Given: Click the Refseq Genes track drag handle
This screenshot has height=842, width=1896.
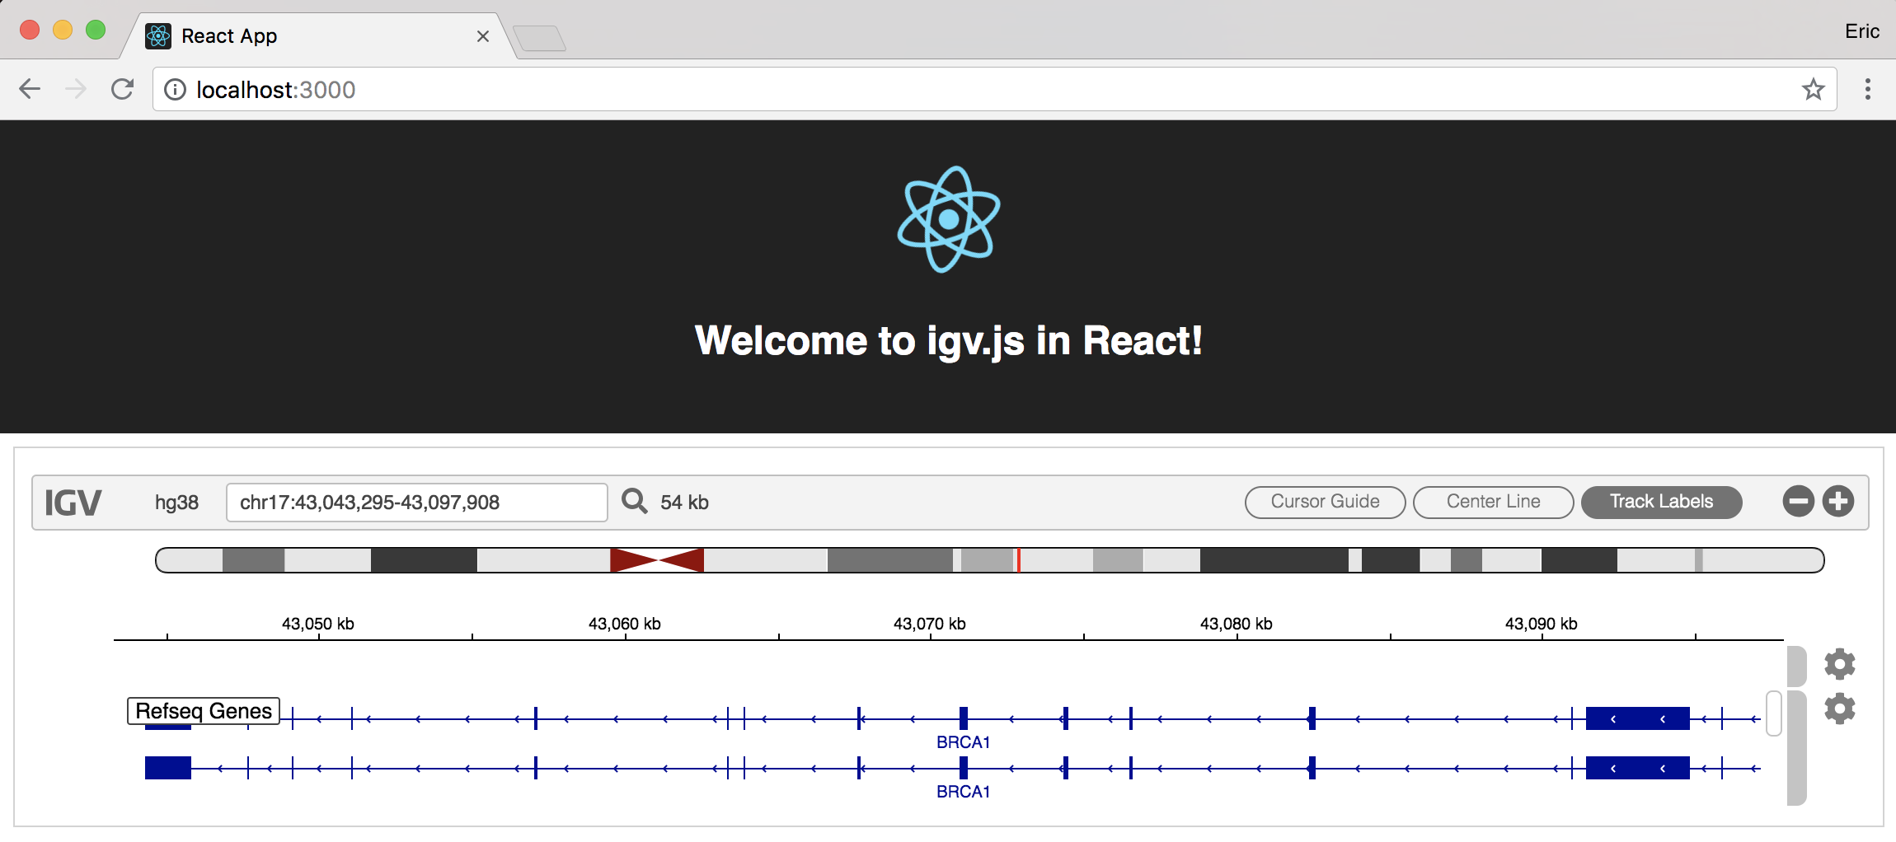Looking at the screenshot, I should pos(1797,748).
